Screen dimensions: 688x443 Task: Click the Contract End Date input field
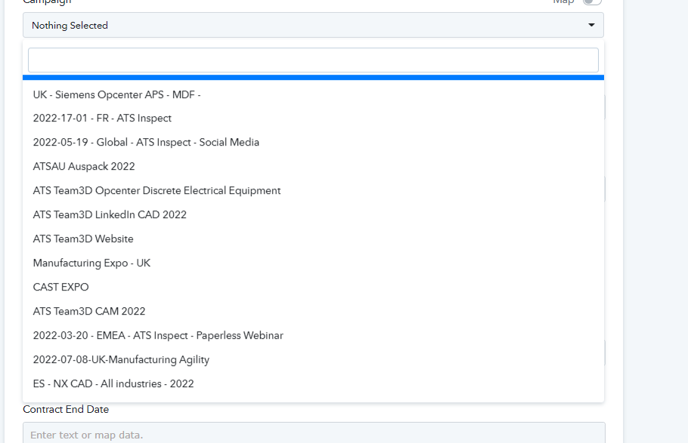[x=314, y=433]
